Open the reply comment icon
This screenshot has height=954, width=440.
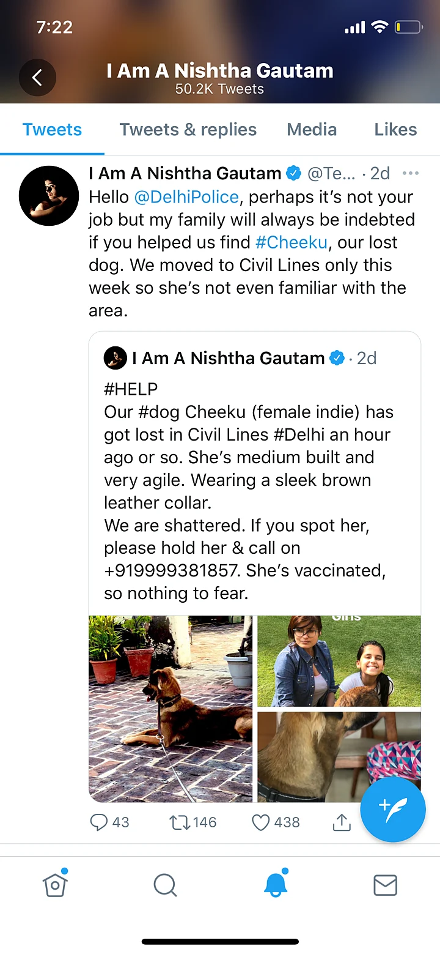[98, 822]
